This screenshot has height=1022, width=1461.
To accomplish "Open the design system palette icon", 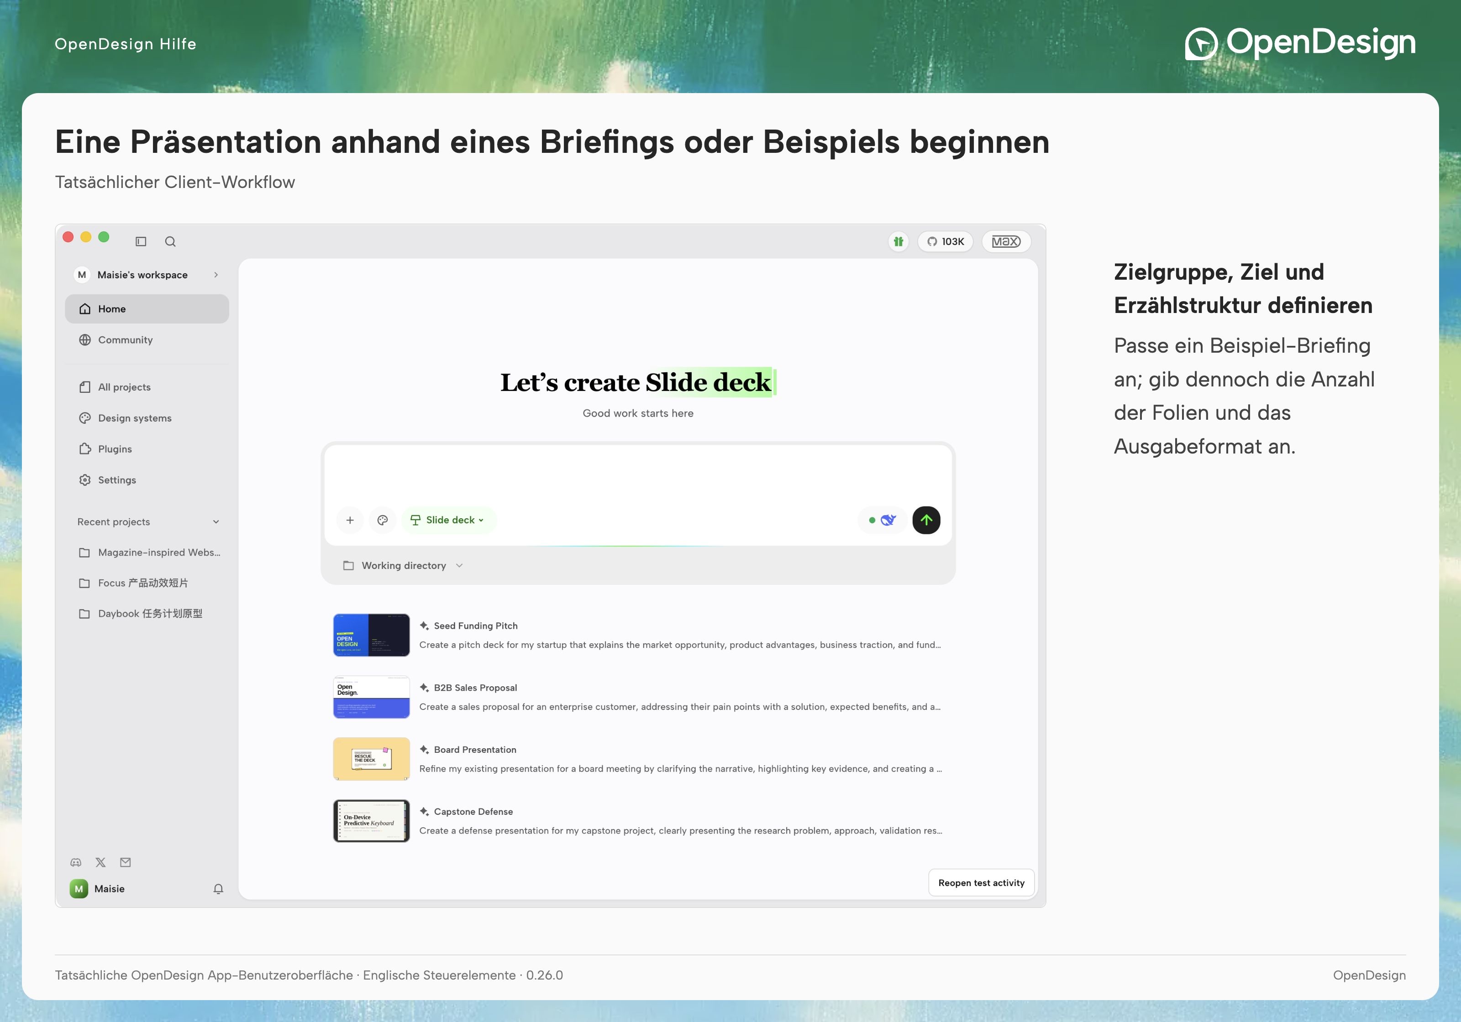I will pos(383,520).
